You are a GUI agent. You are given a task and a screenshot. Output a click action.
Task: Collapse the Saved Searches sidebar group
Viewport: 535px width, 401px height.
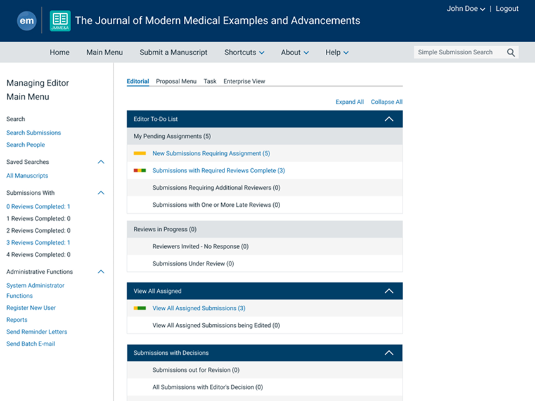click(101, 162)
